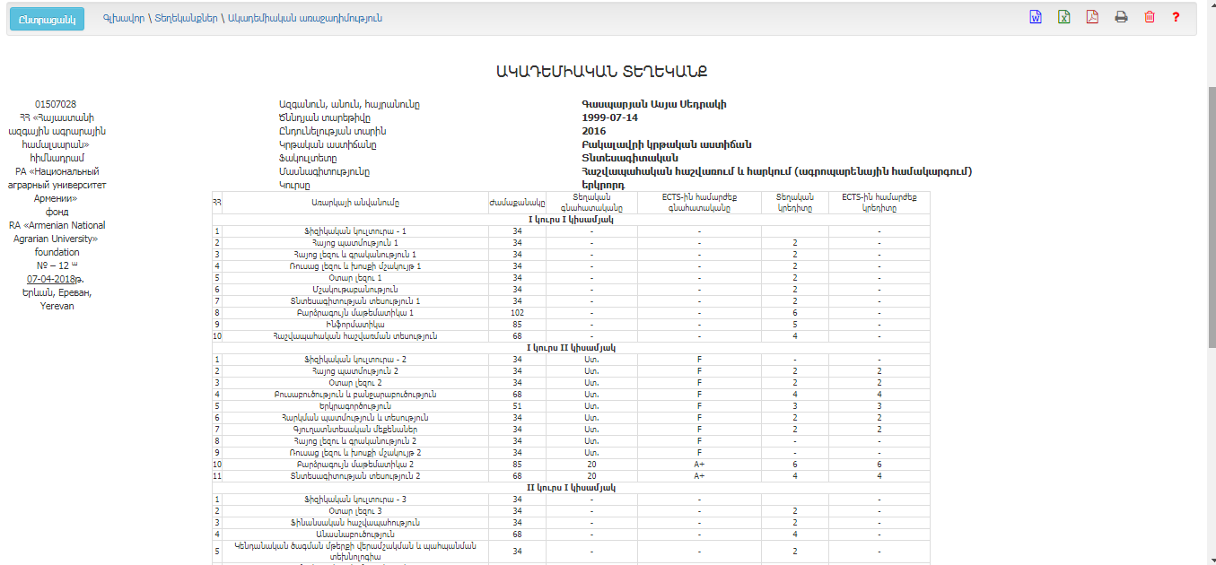
Task: Select the Բարձրագույն մաթեմատիկա 1 row
Action: 354,313
